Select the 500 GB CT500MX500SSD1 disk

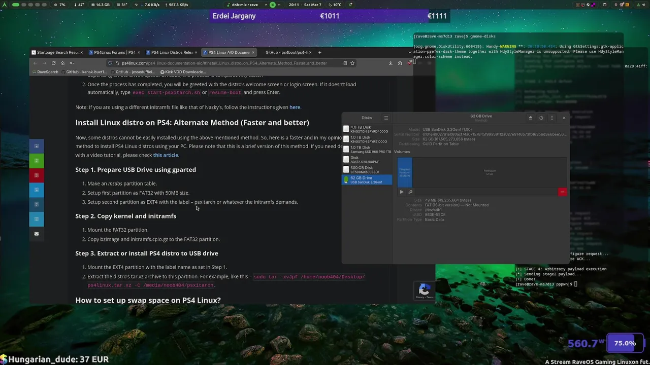coord(367,170)
